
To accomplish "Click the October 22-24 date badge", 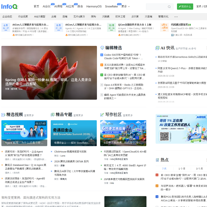I will click(x=111, y=27).
